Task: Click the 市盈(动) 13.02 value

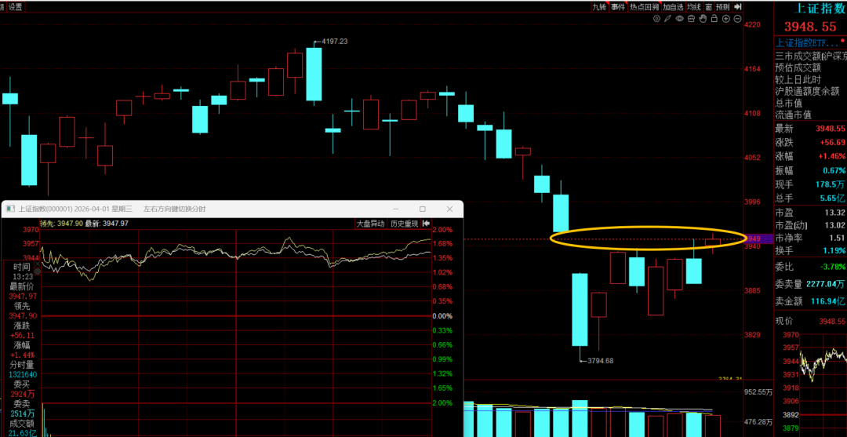Action: pos(834,225)
